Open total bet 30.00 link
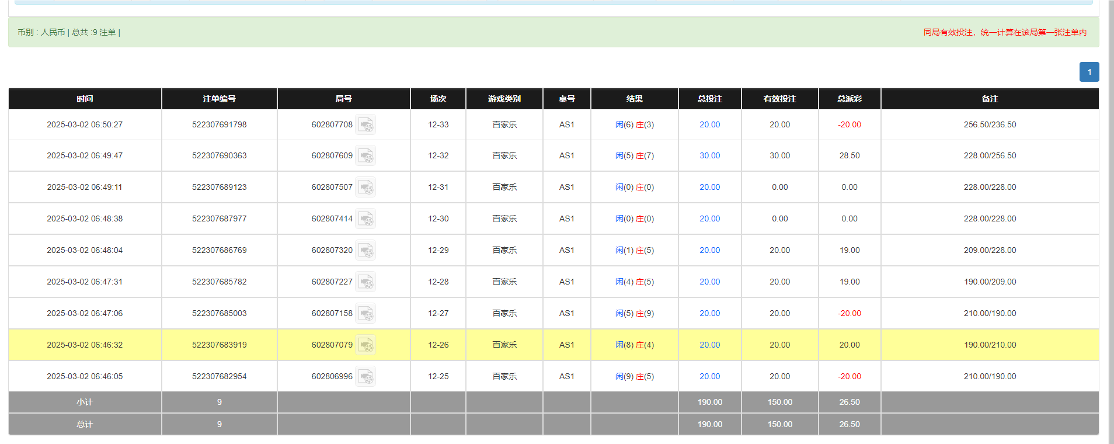Screen dimensions: 1114x444 pyautogui.click(x=709, y=156)
